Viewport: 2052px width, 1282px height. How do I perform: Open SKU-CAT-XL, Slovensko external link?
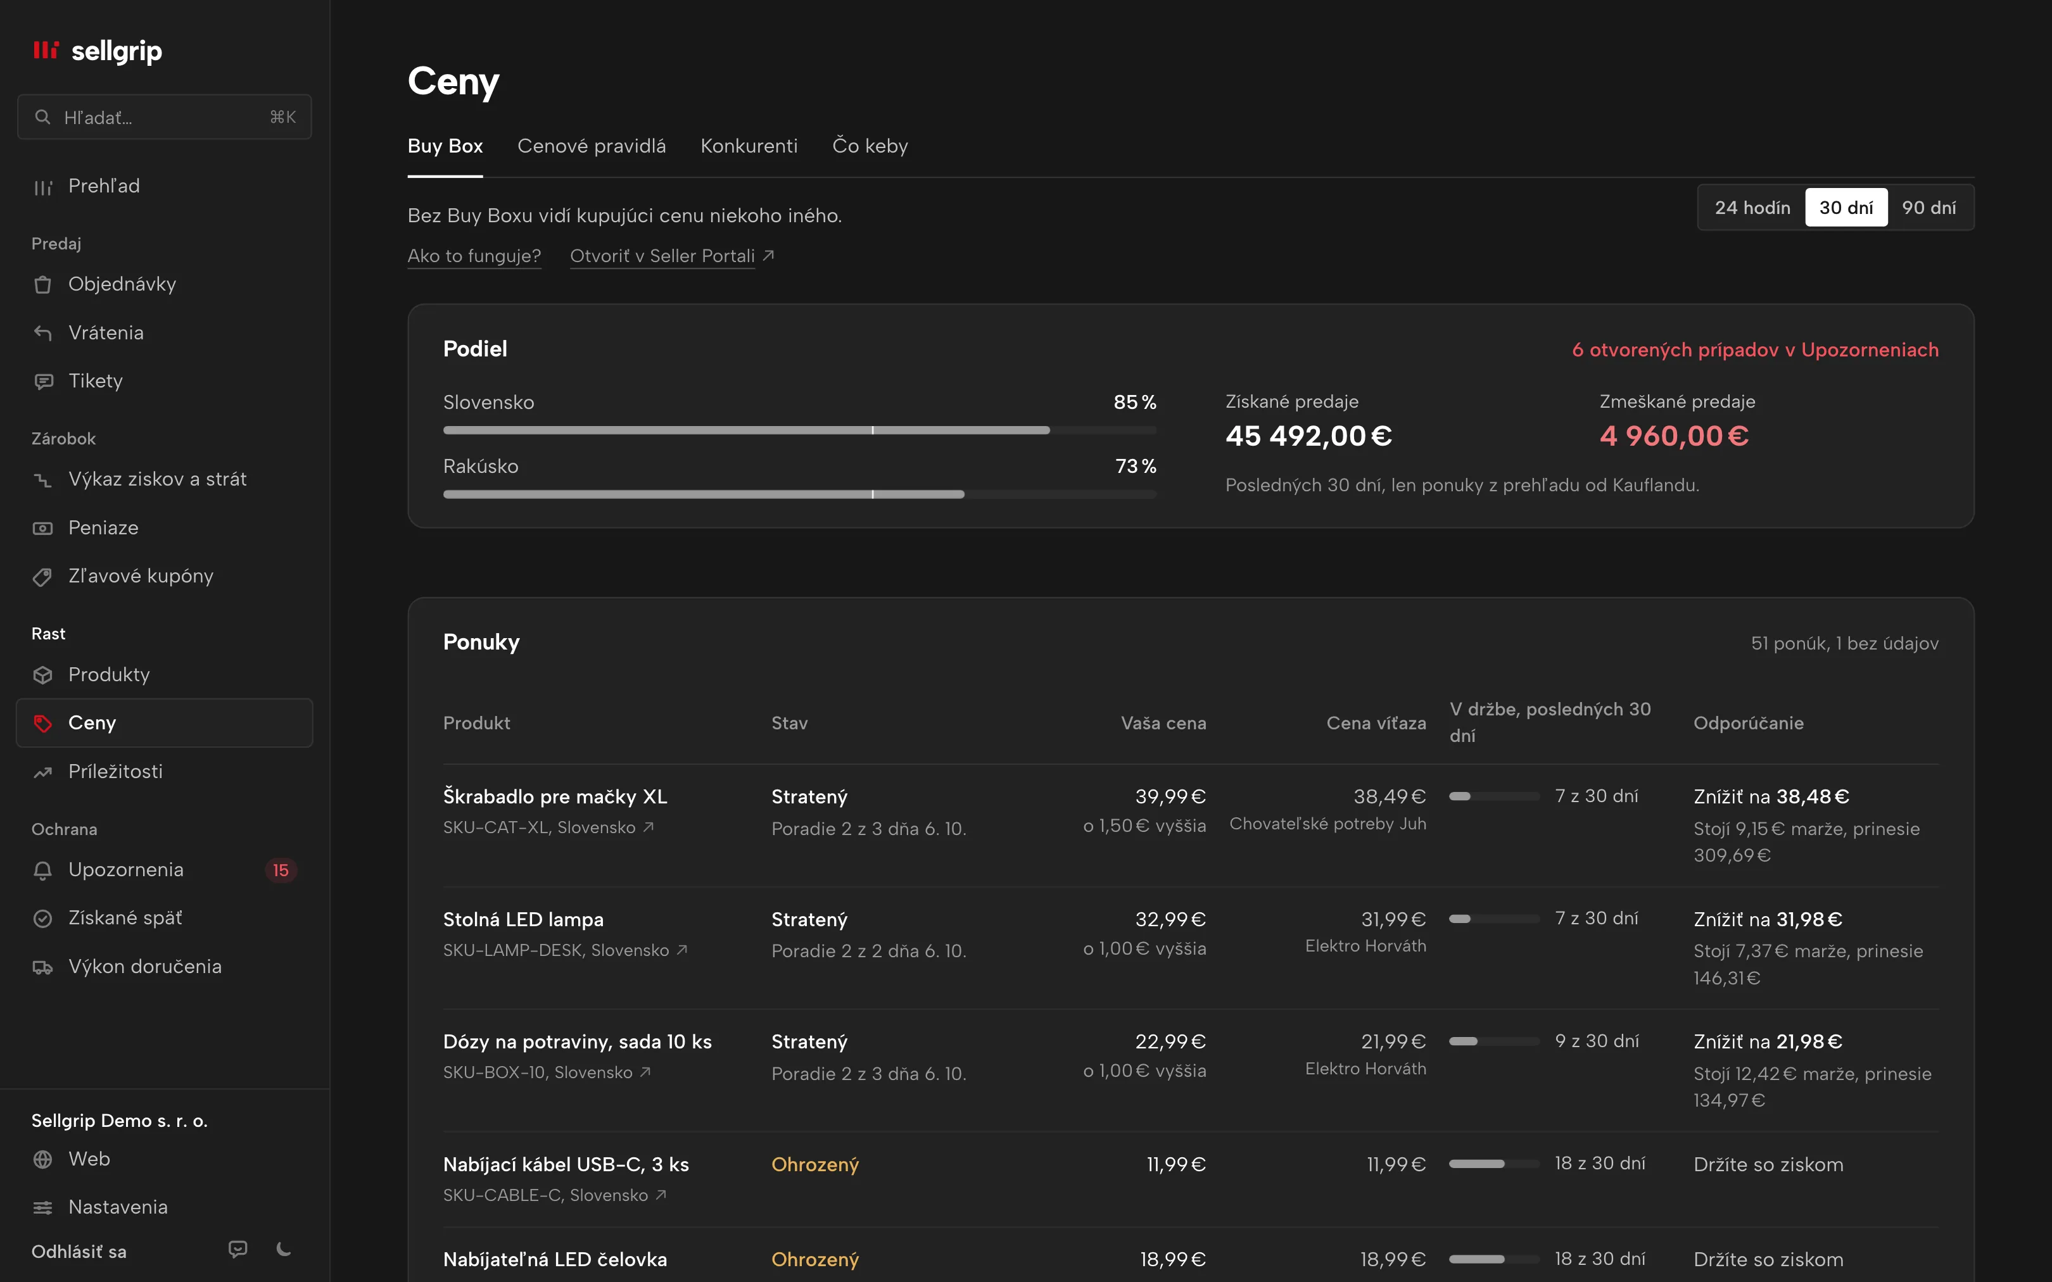(548, 827)
